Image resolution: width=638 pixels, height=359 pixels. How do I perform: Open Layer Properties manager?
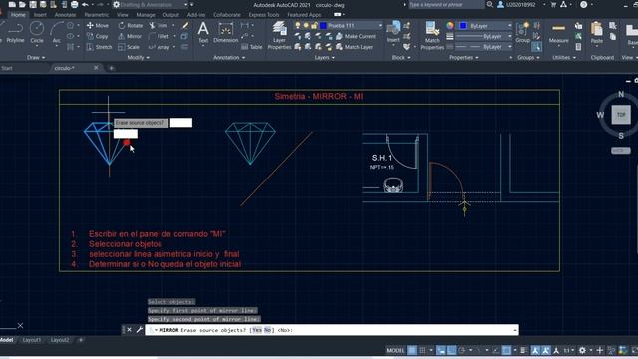(279, 36)
